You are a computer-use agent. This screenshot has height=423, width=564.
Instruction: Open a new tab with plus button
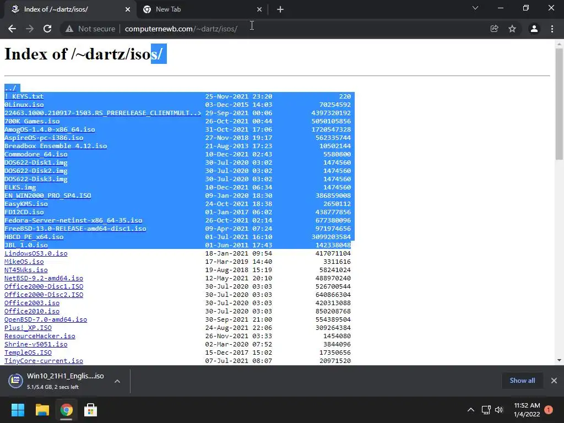pos(280,10)
